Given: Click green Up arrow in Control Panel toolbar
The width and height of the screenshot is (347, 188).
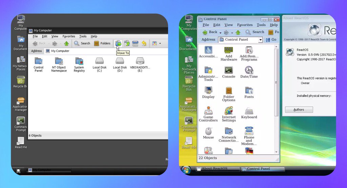Looking at the screenshot, I should 238,32.
